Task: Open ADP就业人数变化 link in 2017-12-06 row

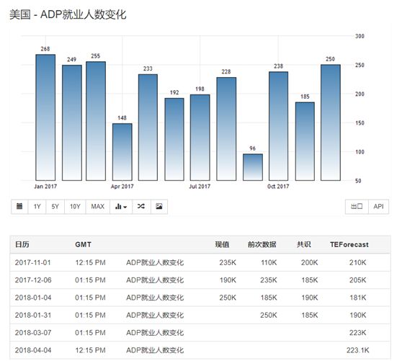Action: [x=155, y=280]
